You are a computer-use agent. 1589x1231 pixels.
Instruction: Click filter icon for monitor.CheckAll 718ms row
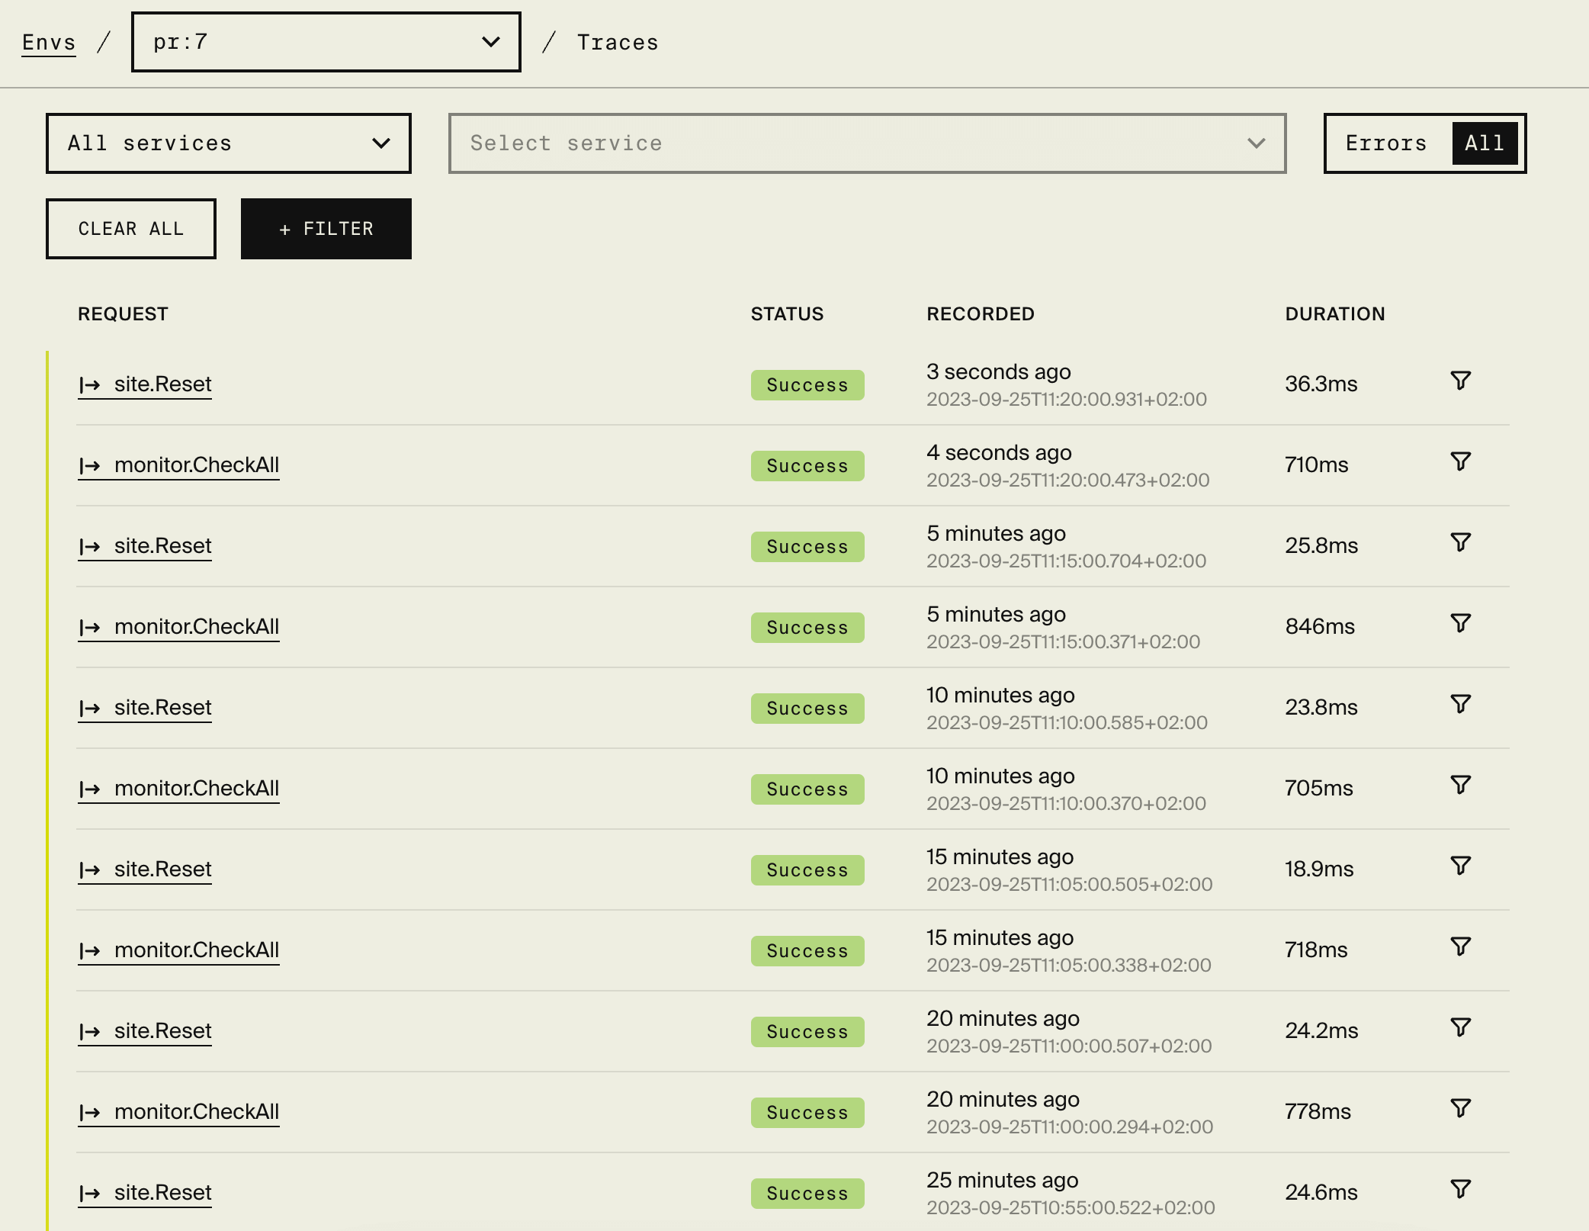[x=1460, y=947]
